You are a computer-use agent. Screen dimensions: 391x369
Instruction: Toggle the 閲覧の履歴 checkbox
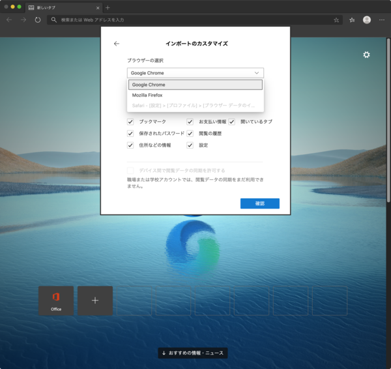pos(190,134)
